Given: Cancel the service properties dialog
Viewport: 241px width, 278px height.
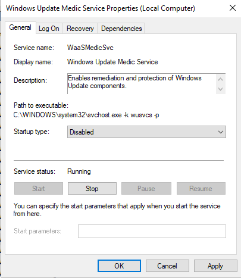Looking at the screenshot, I should [167, 266].
